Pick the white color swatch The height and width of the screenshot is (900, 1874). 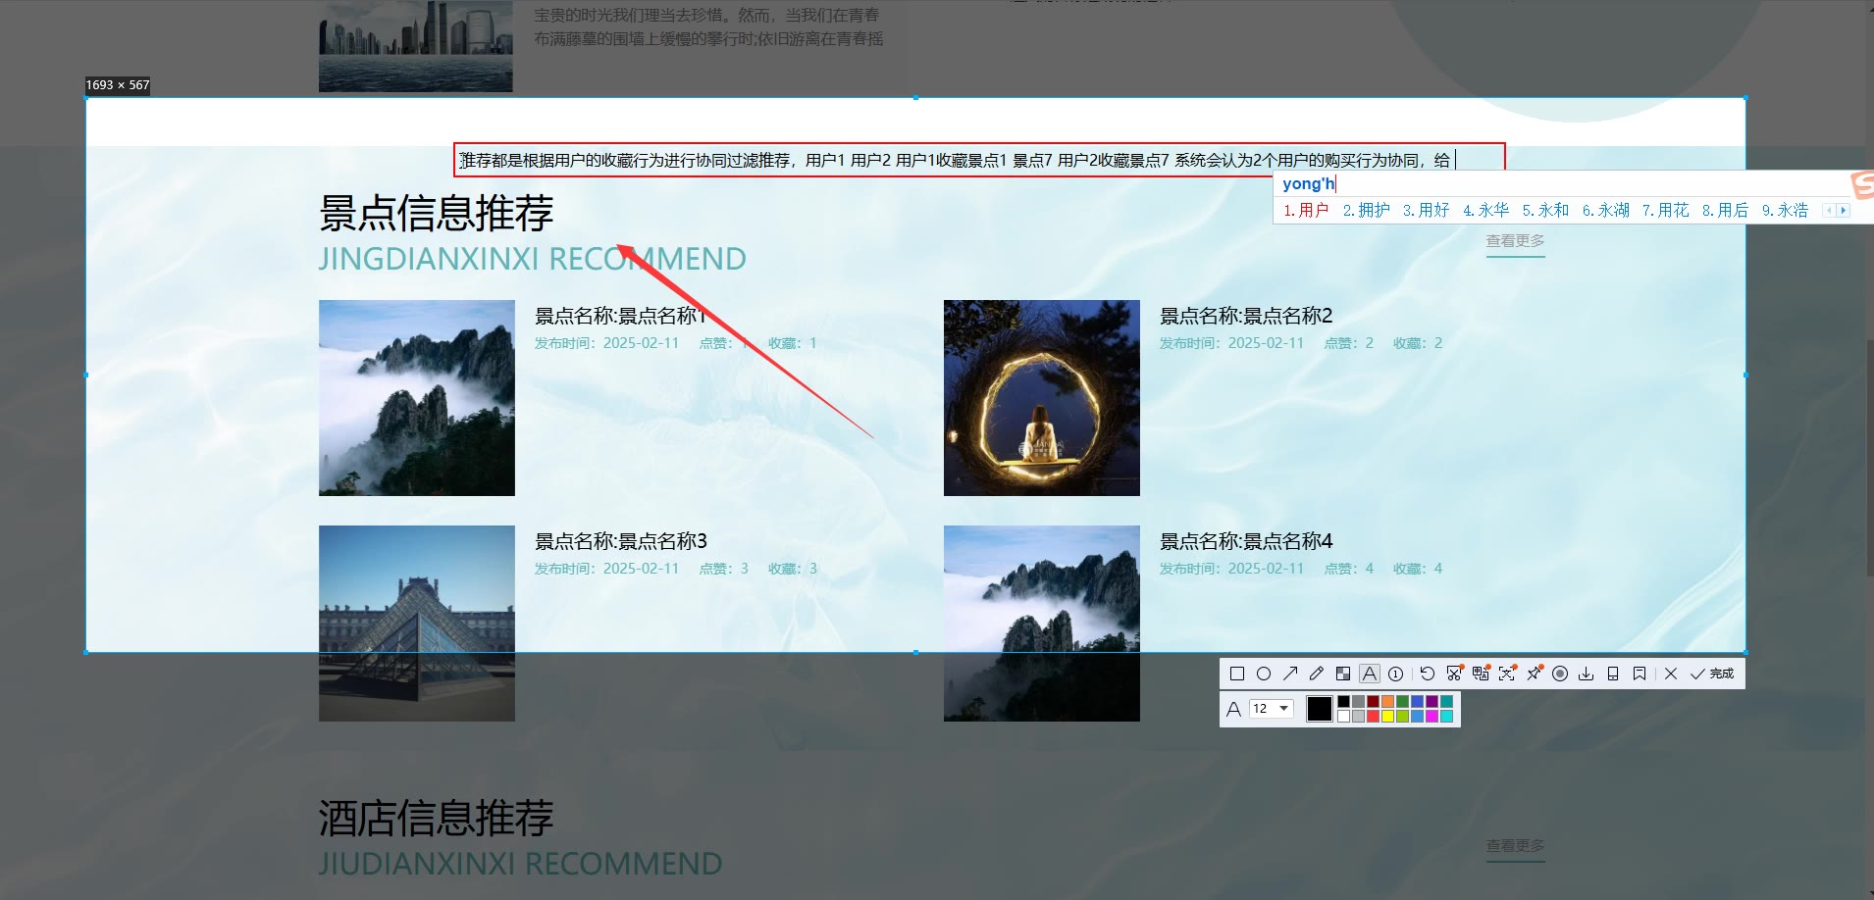[1344, 717]
